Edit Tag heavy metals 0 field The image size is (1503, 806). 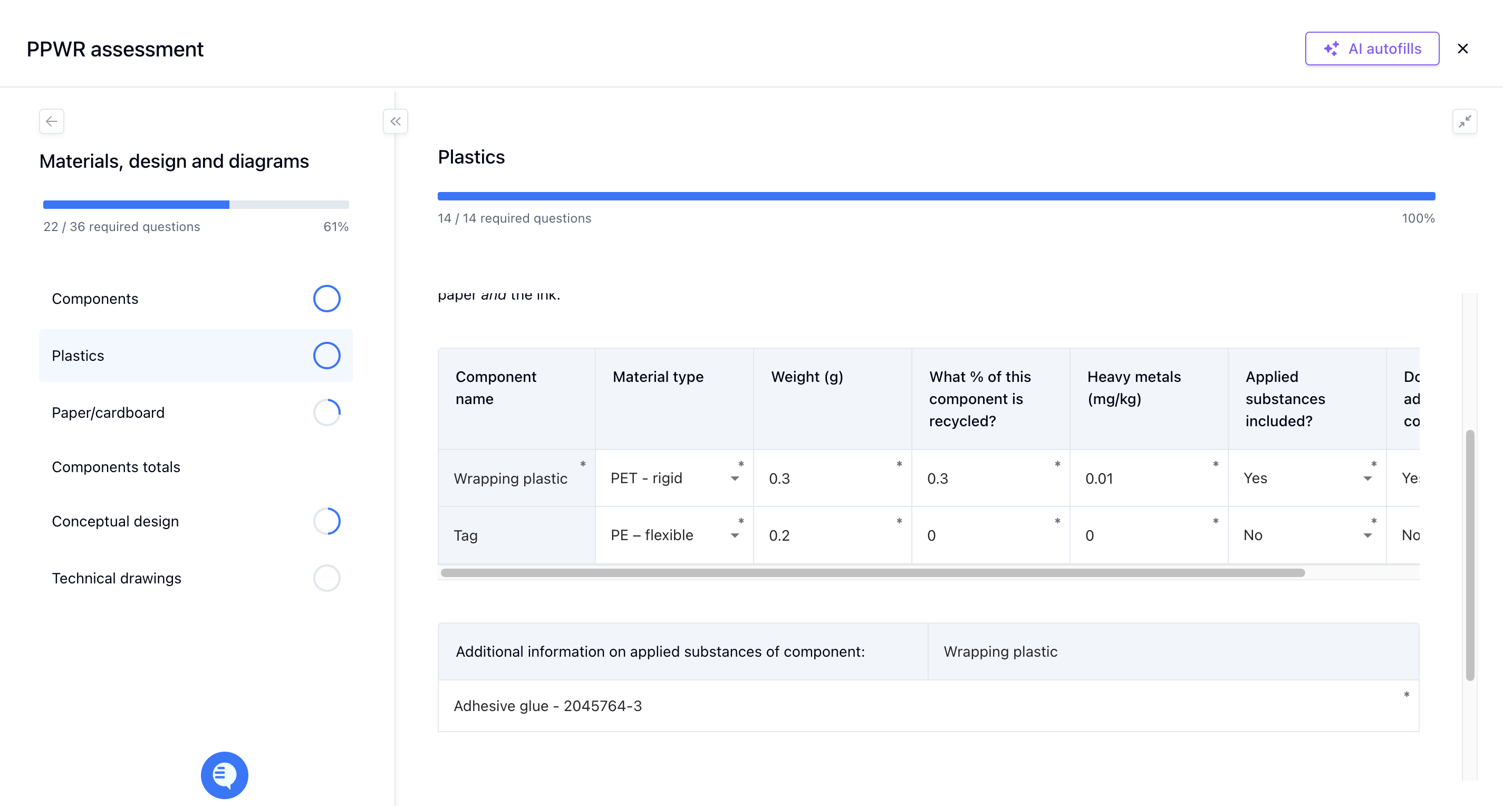tap(1149, 535)
